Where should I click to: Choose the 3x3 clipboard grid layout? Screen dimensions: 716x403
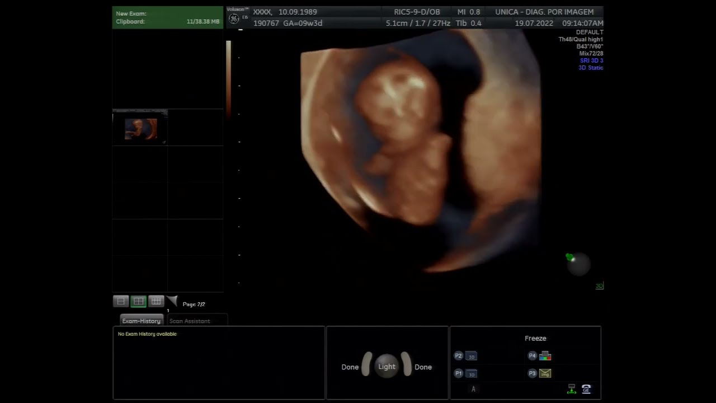[x=156, y=301]
